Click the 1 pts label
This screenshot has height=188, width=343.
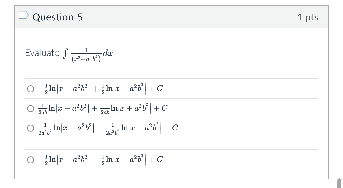[309, 17]
